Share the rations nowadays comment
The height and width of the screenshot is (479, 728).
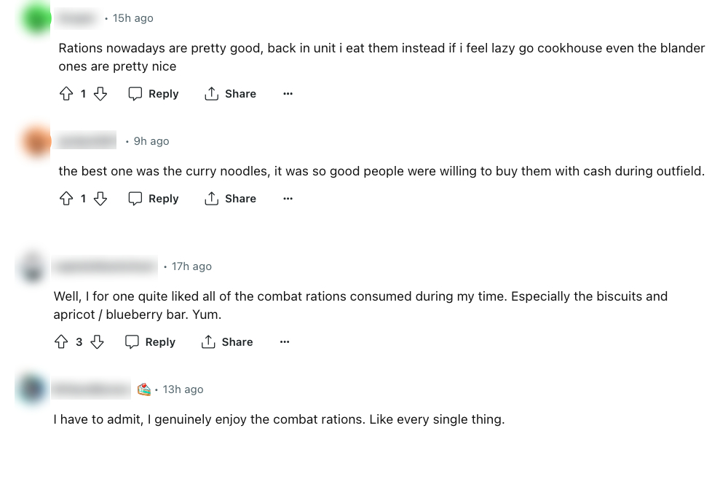coord(230,94)
